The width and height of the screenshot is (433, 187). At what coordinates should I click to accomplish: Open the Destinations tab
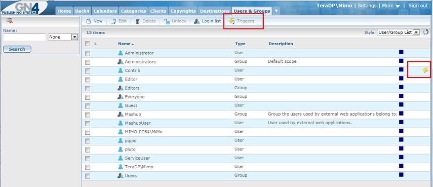click(215, 11)
